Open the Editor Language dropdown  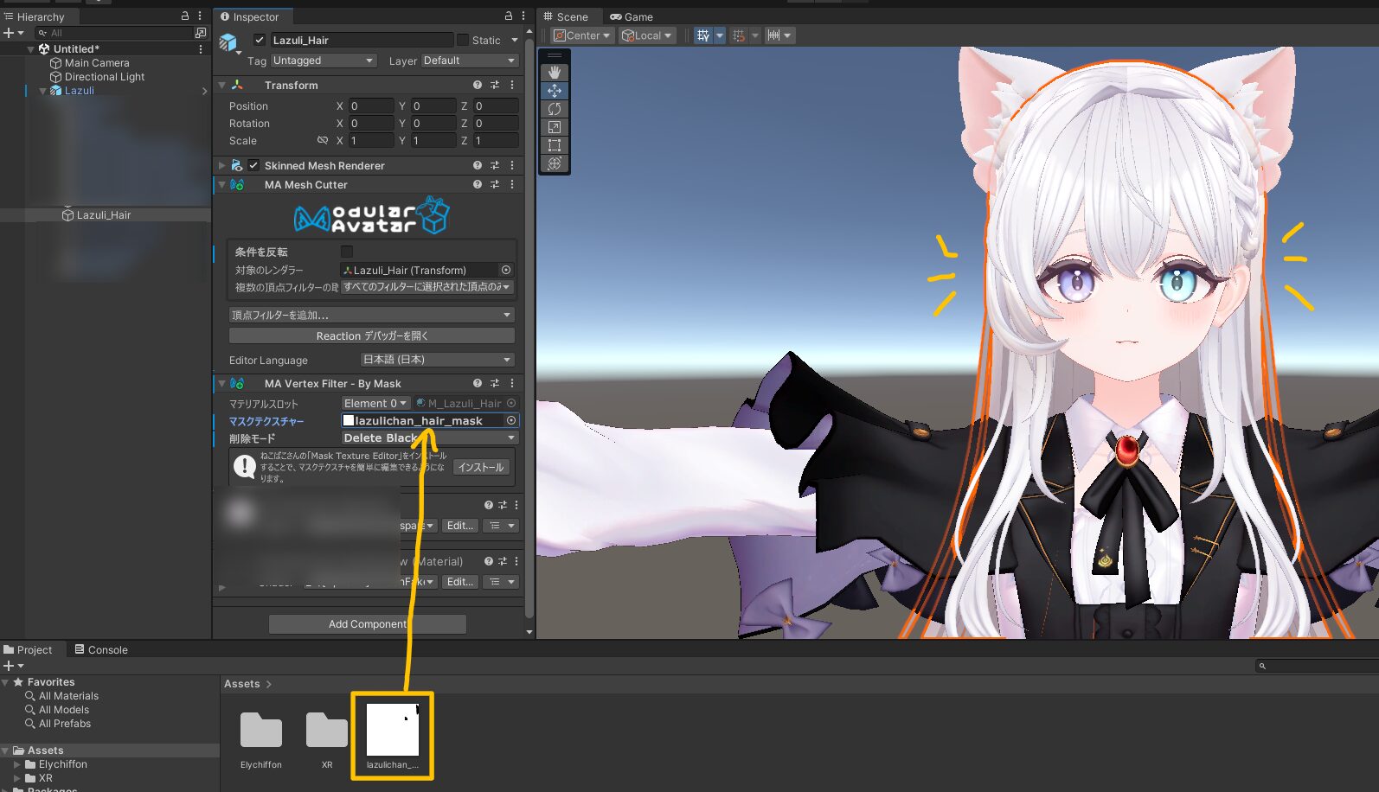(437, 360)
